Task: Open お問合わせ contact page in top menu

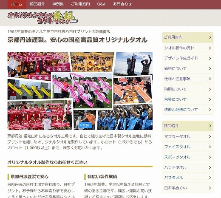Action: point(122,4)
